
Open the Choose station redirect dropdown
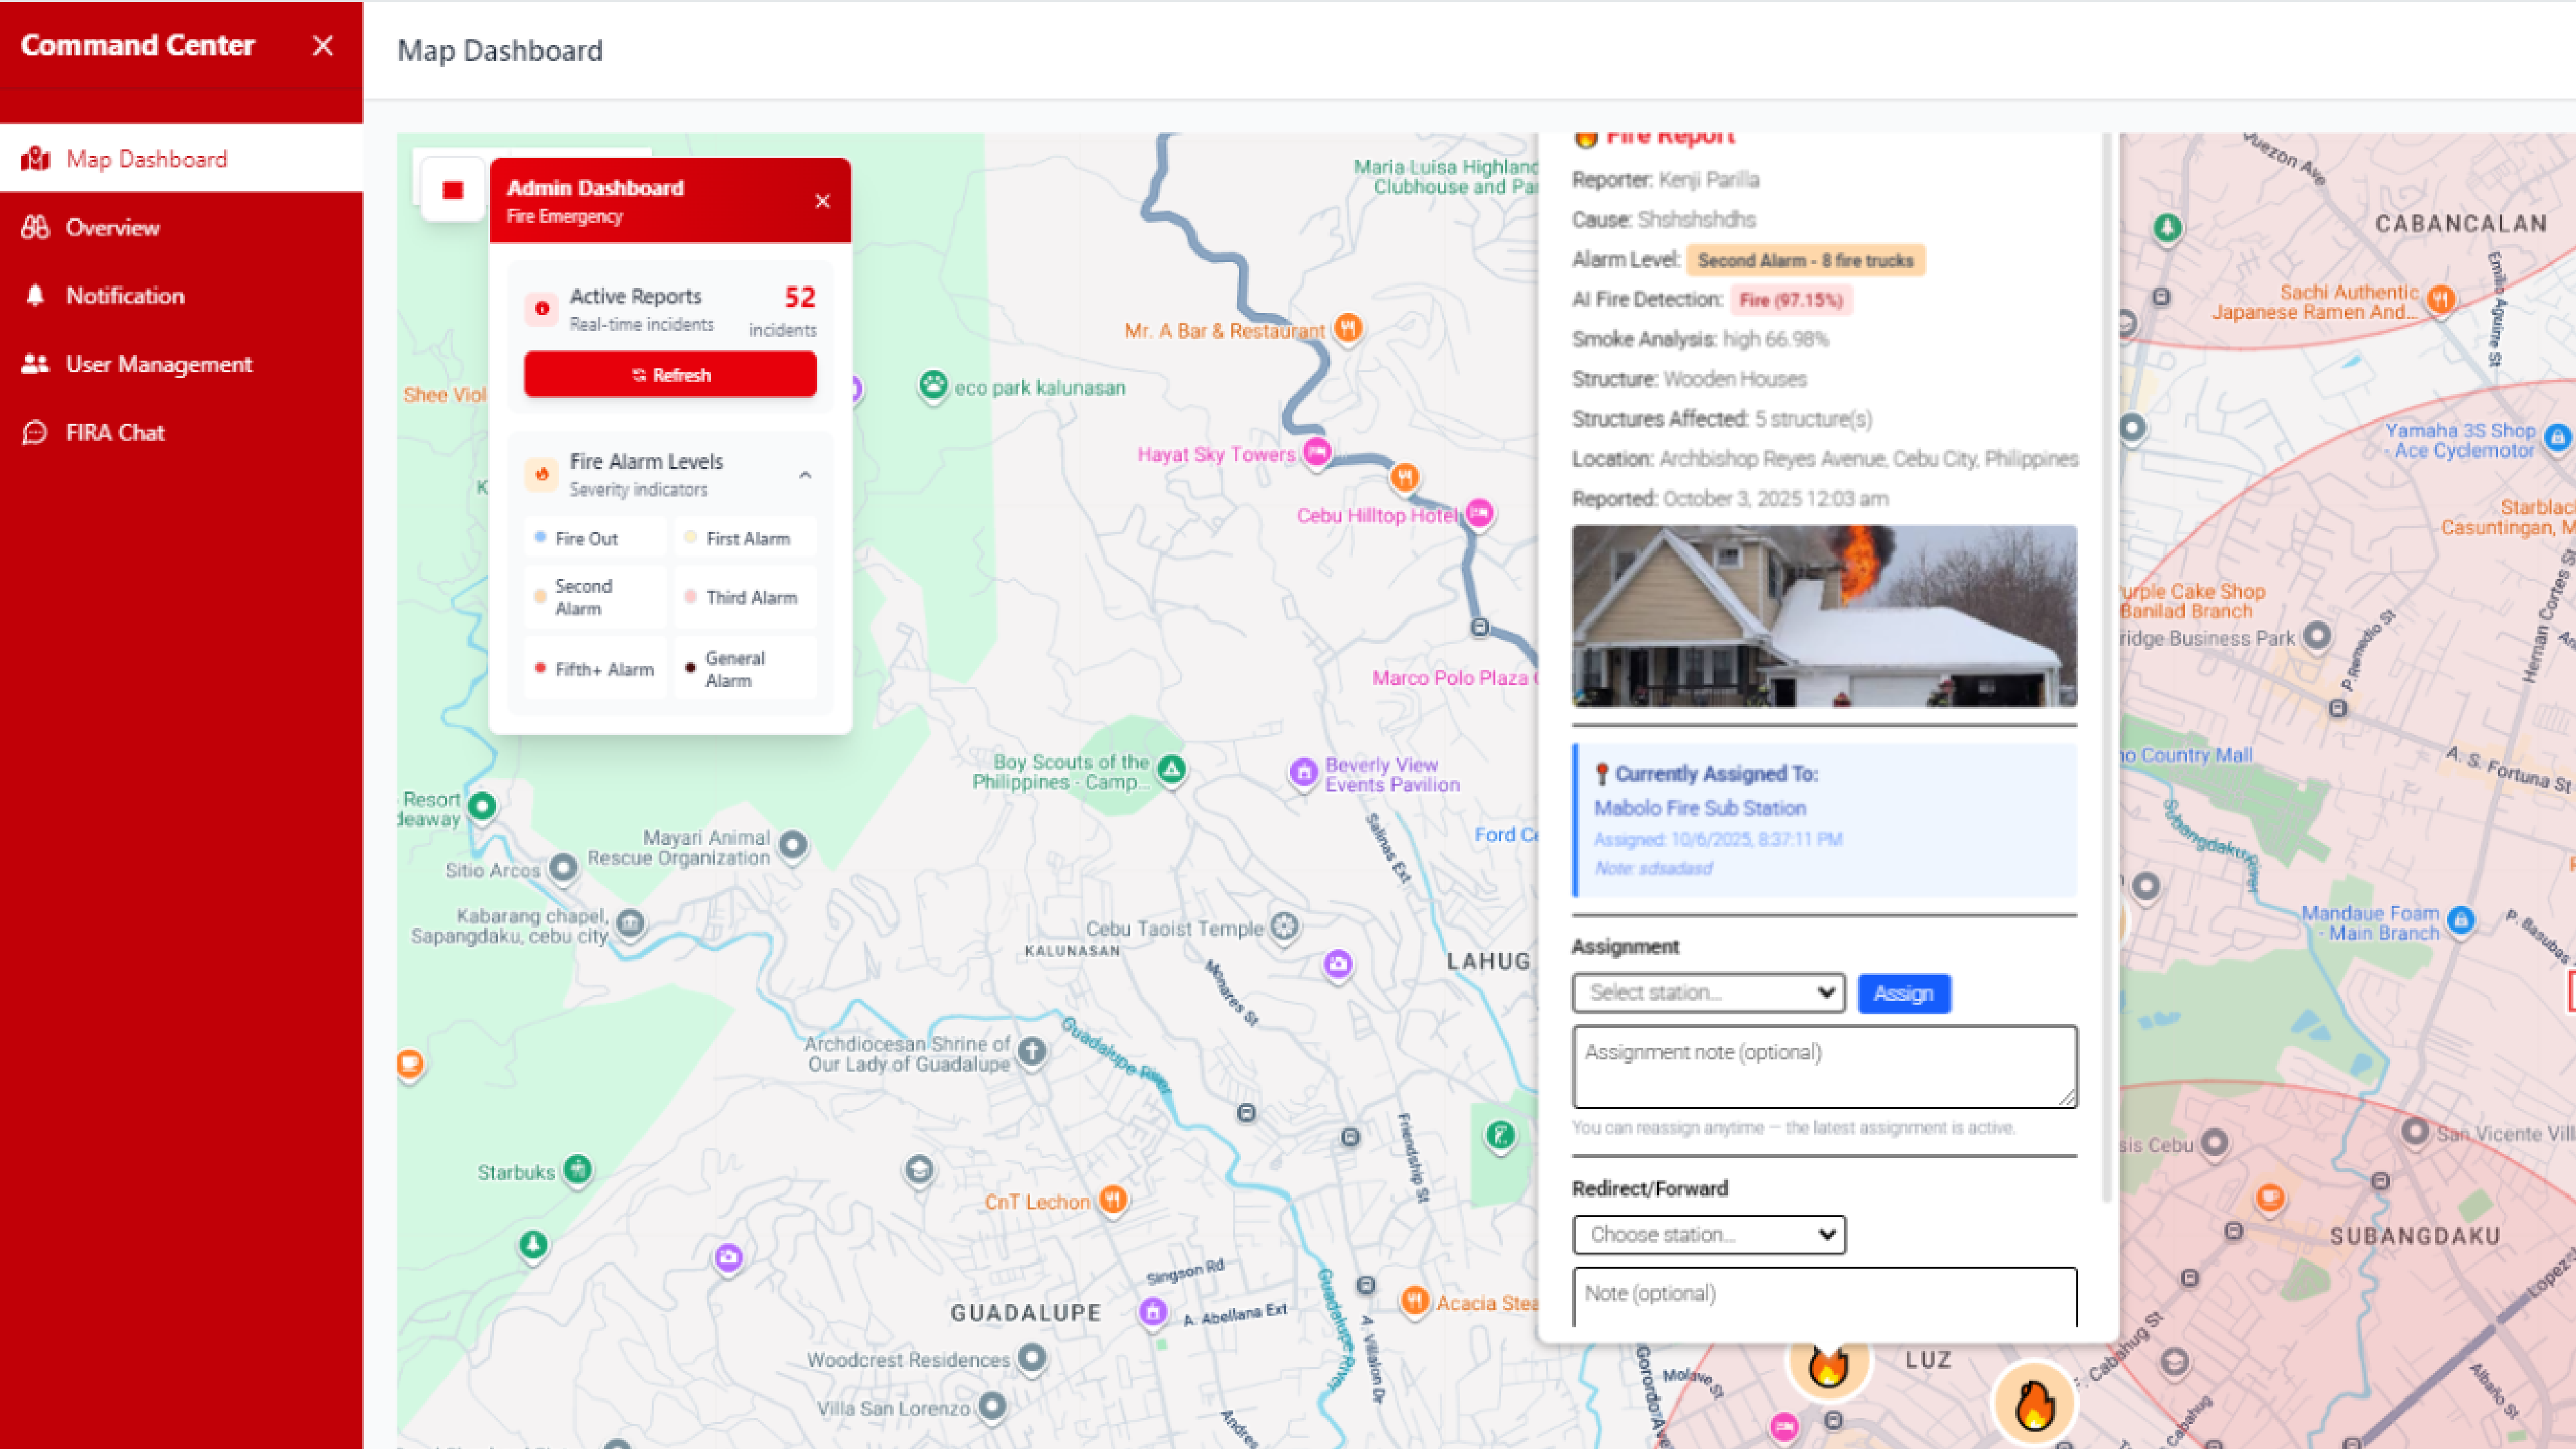tap(1708, 1235)
